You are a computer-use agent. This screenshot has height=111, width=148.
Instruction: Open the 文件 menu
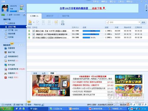(x=96, y=1)
